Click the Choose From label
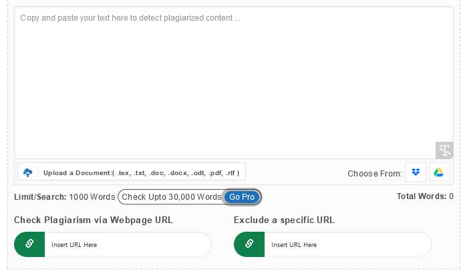This screenshot has height=271, width=461. [375, 173]
